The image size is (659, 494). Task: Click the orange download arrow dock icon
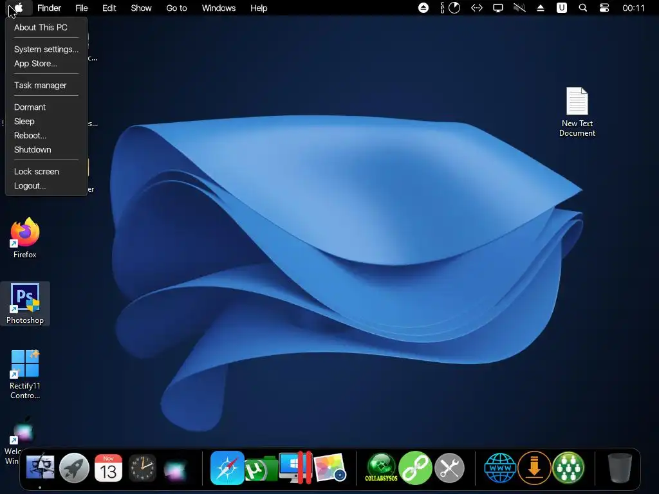[x=534, y=468]
